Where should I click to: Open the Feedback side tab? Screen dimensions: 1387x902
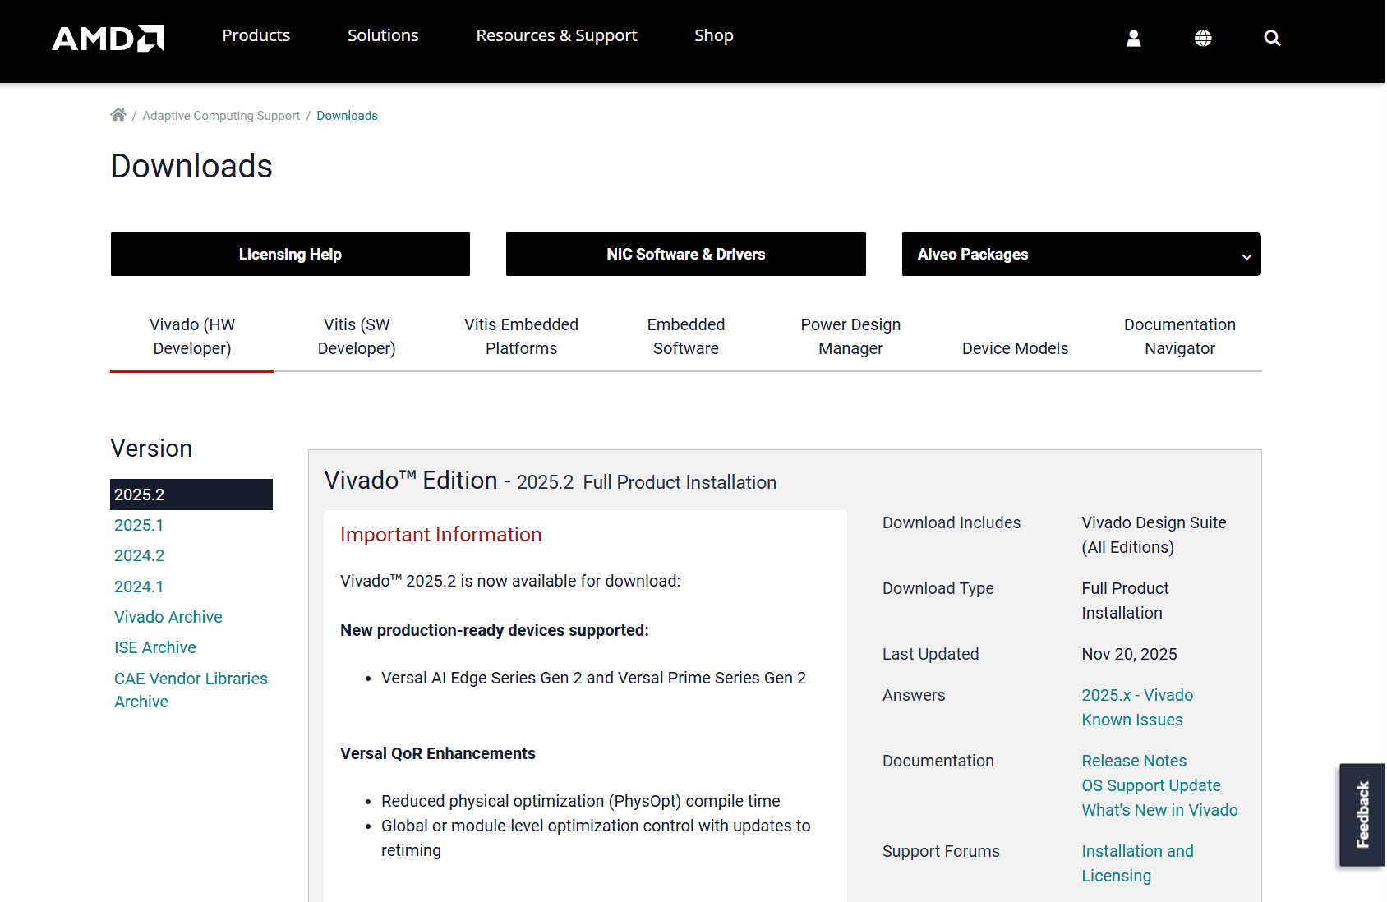1362,814
